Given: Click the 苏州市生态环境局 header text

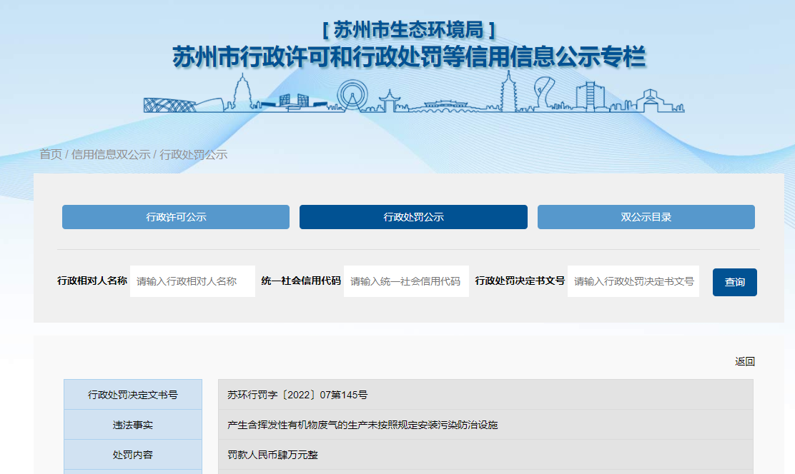Looking at the screenshot, I should [409, 30].
